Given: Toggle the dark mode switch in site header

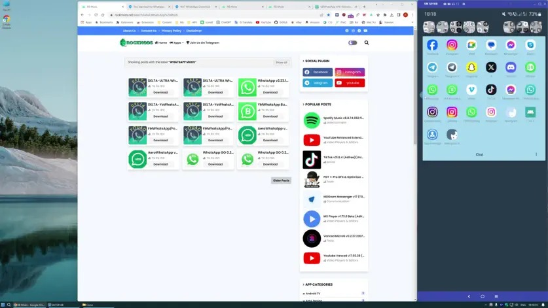Looking at the screenshot, I should pos(353,43).
